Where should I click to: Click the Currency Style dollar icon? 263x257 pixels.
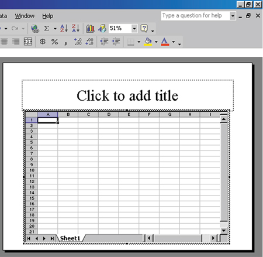(x=43, y=42)
